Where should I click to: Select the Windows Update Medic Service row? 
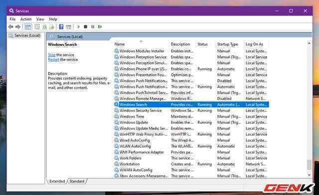coord(191,128)
